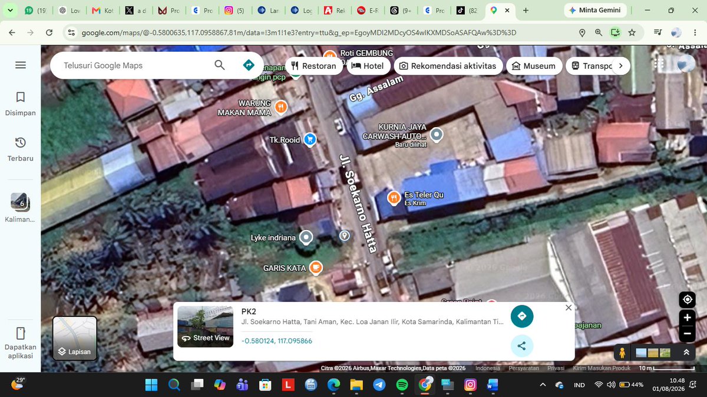Viewport: 707px width, 397px height.
Task: Open the Google Maps hamburger menu
Action: pyautogui.click(x=21, y=65)
